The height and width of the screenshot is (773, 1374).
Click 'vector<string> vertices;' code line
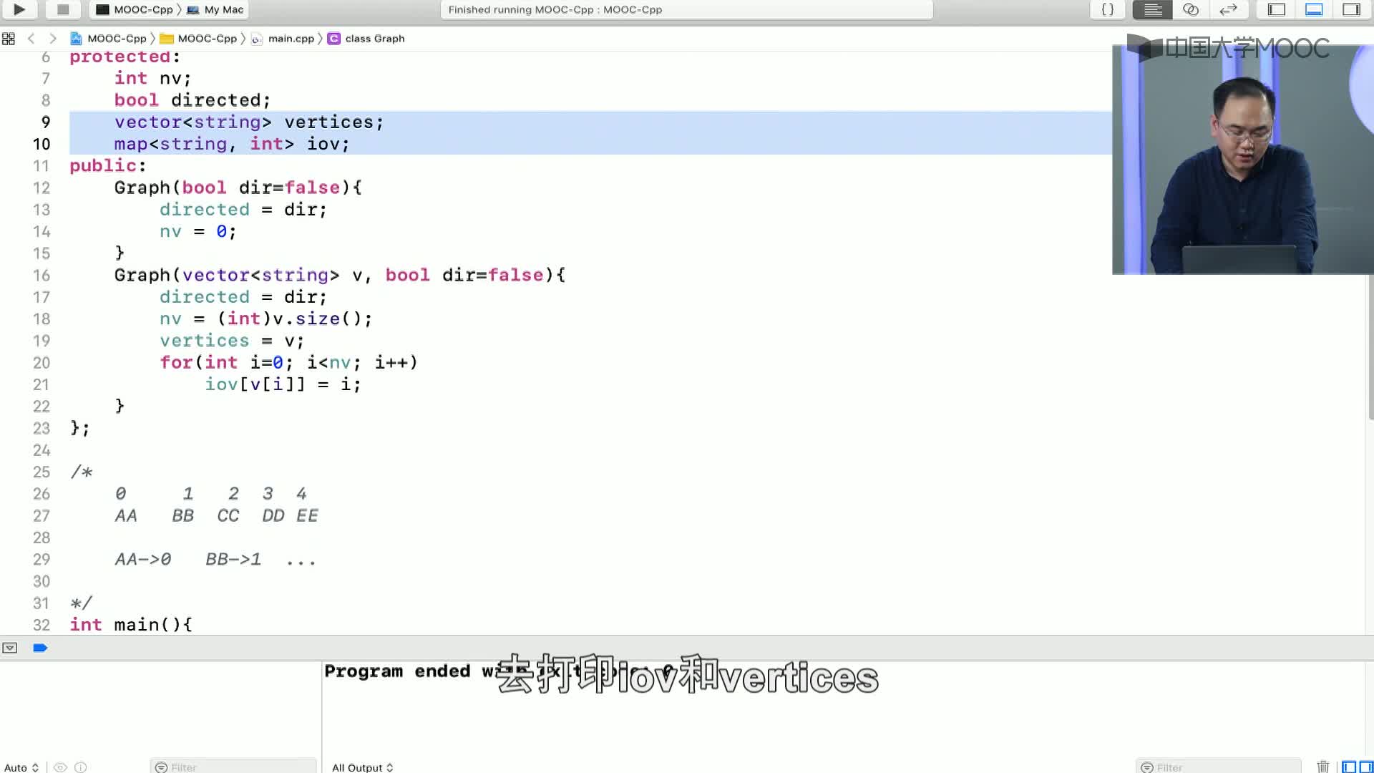point(249,122)
